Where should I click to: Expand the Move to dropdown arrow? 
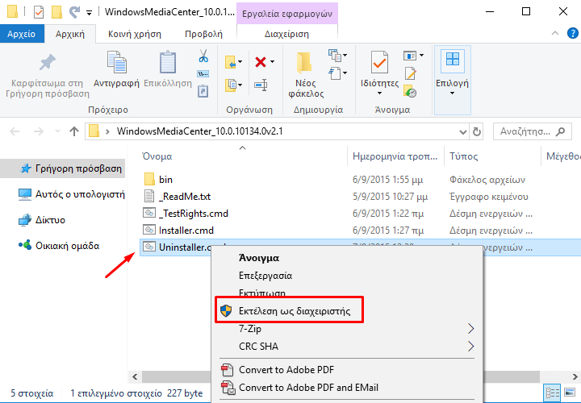240,62
